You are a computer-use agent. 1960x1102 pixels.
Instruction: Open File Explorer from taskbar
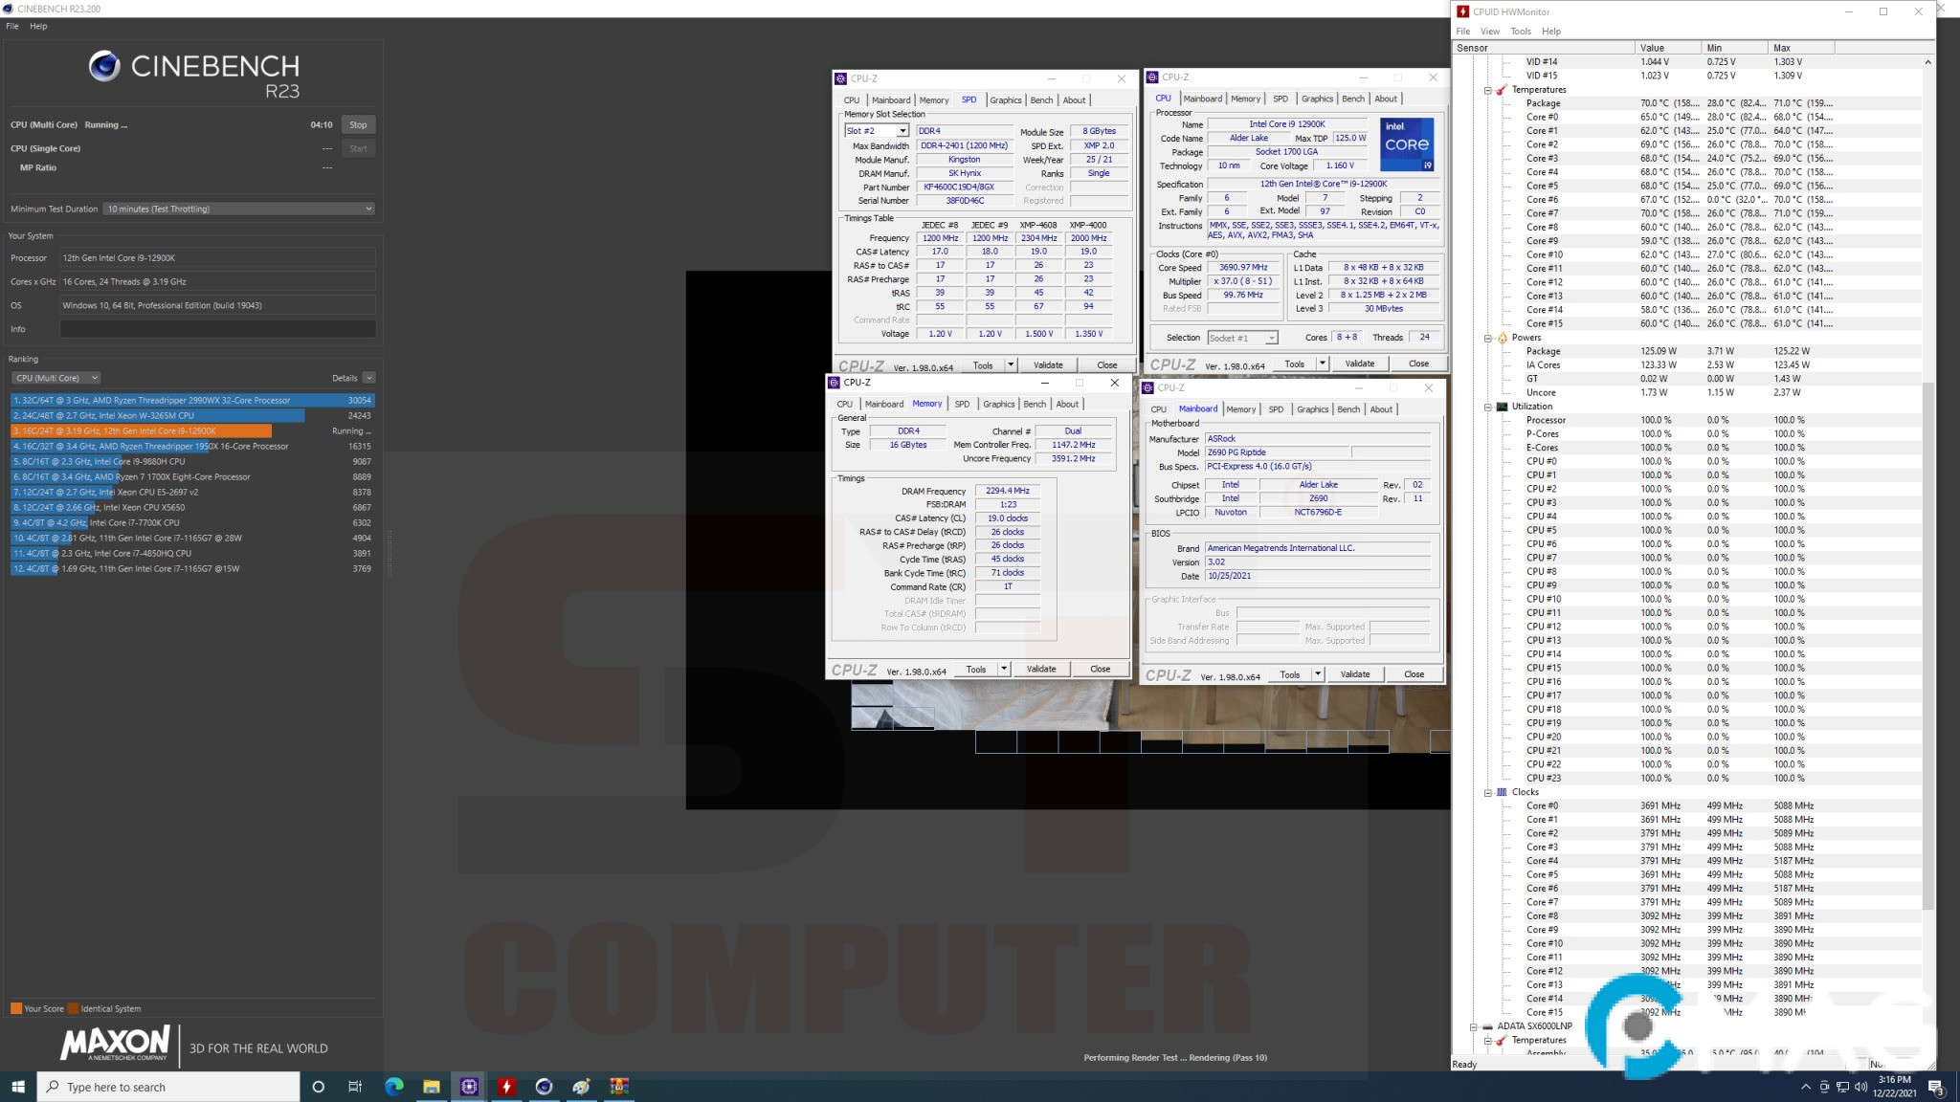pyautogui.click(x=432, y=1087)
